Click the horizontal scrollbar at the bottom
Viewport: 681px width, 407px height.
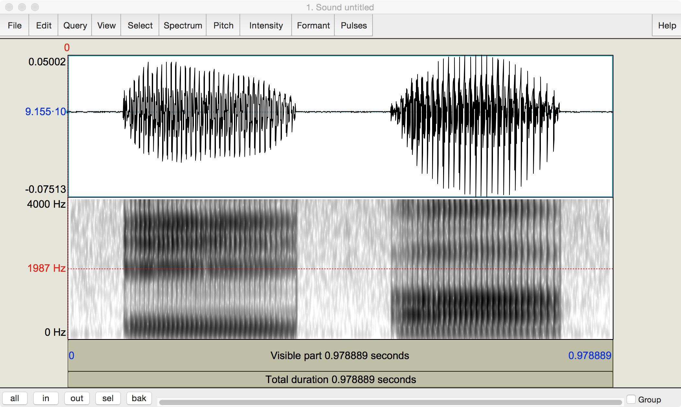(x=390, y=402)
